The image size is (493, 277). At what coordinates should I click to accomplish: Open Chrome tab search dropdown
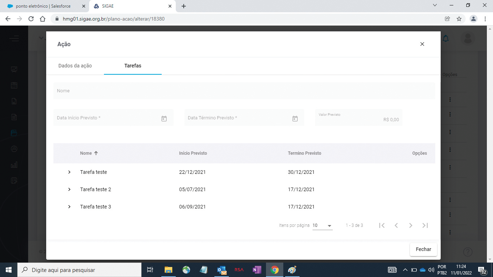click(x=435, y=5)
